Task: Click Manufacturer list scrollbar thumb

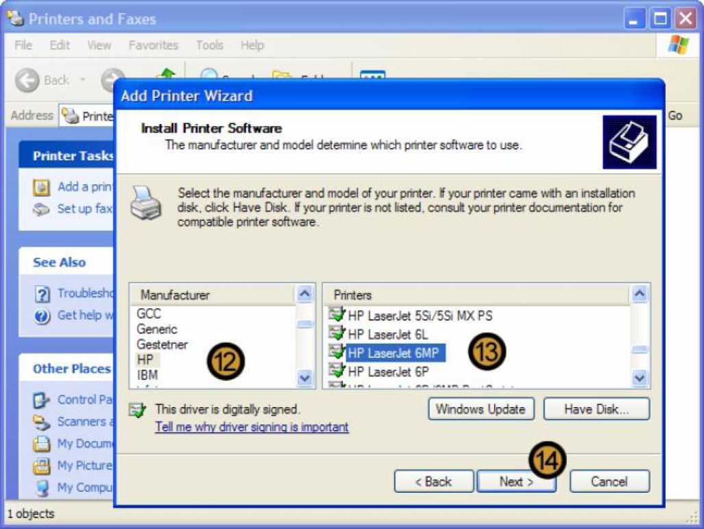Action: 305,324
